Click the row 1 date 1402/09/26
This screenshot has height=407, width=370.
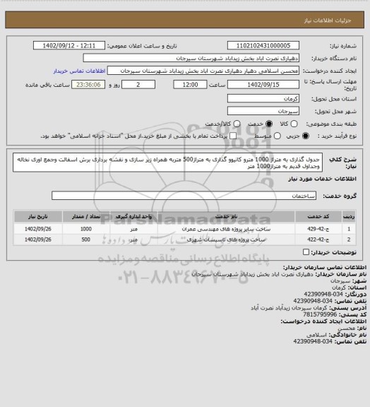38,229
